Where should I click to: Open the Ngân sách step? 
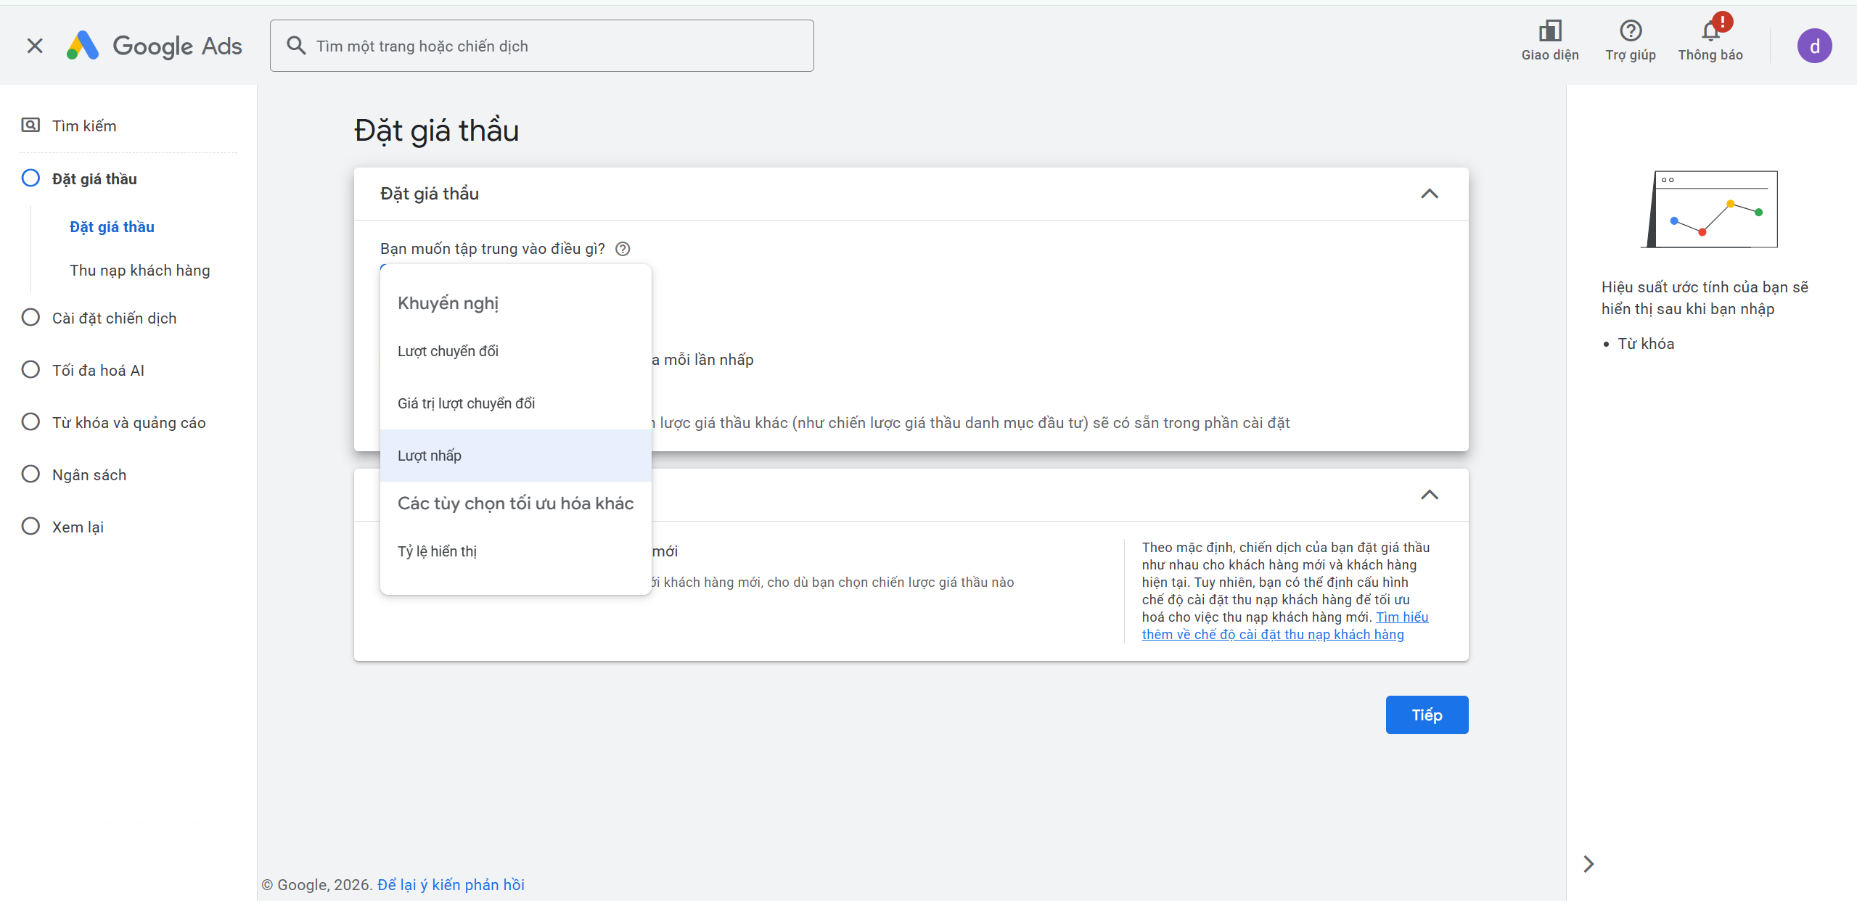pyautogui.click(x=89, y=475)
